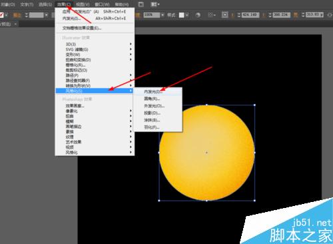Expand the 纹理 submenu
Viewport: 333px width, 244px height.
click(95, 137)
